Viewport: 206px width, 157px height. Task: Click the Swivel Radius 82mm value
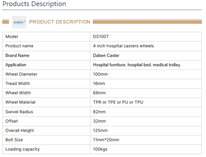(99, 112)
